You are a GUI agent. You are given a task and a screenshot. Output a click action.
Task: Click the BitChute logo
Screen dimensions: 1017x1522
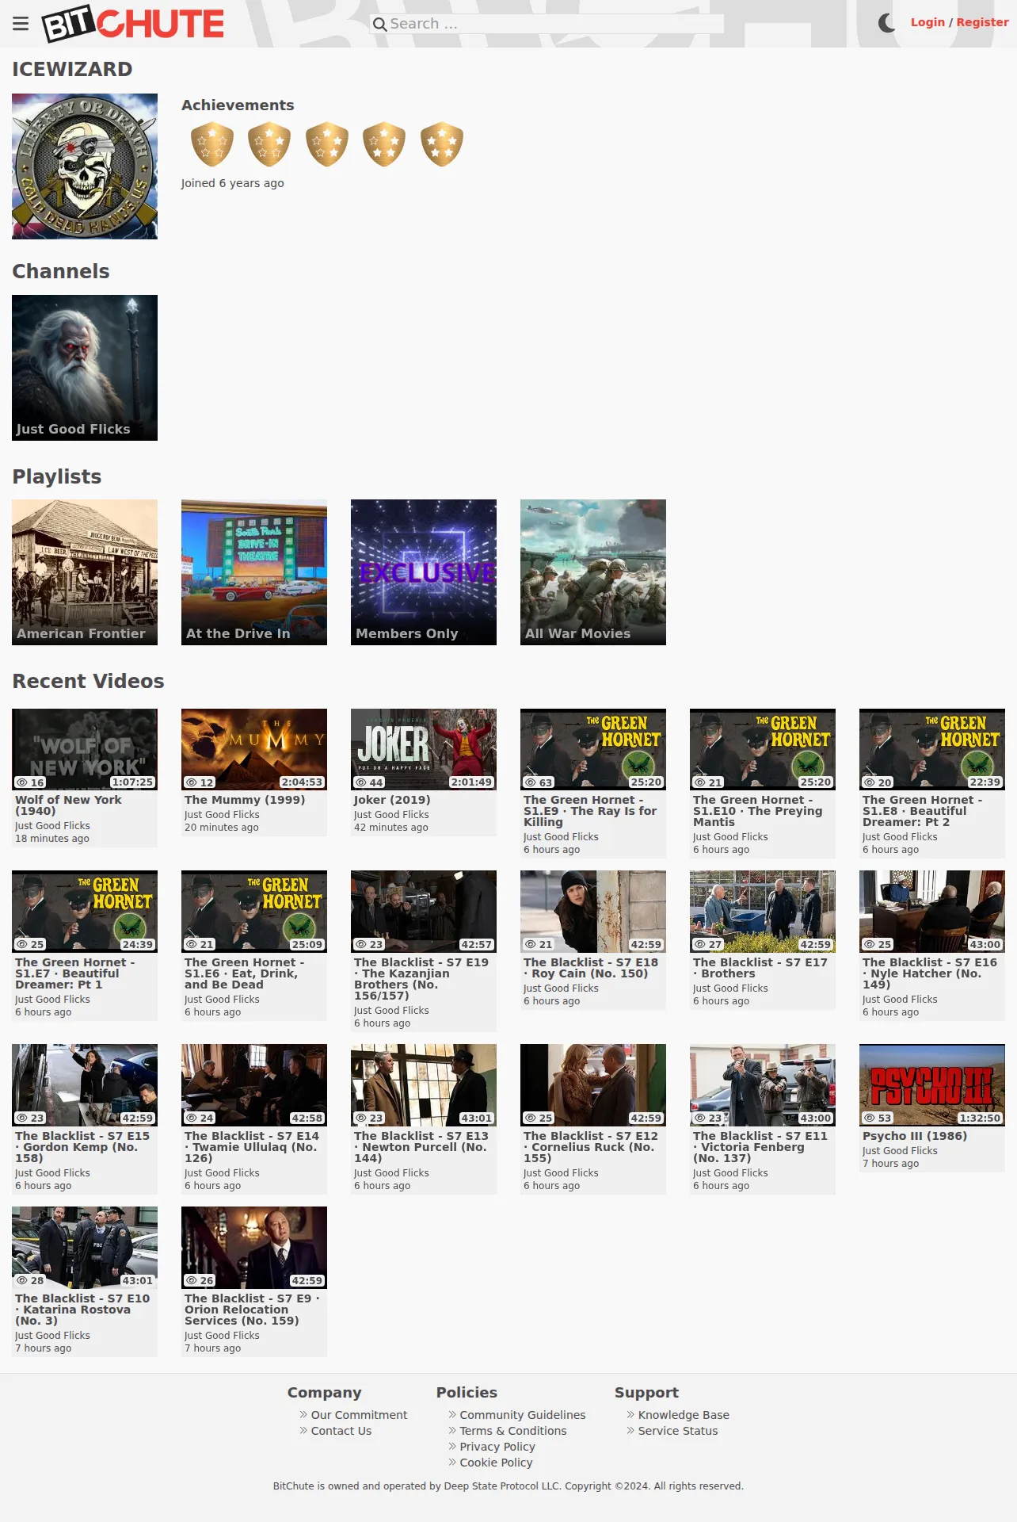(x=133, y=24)
